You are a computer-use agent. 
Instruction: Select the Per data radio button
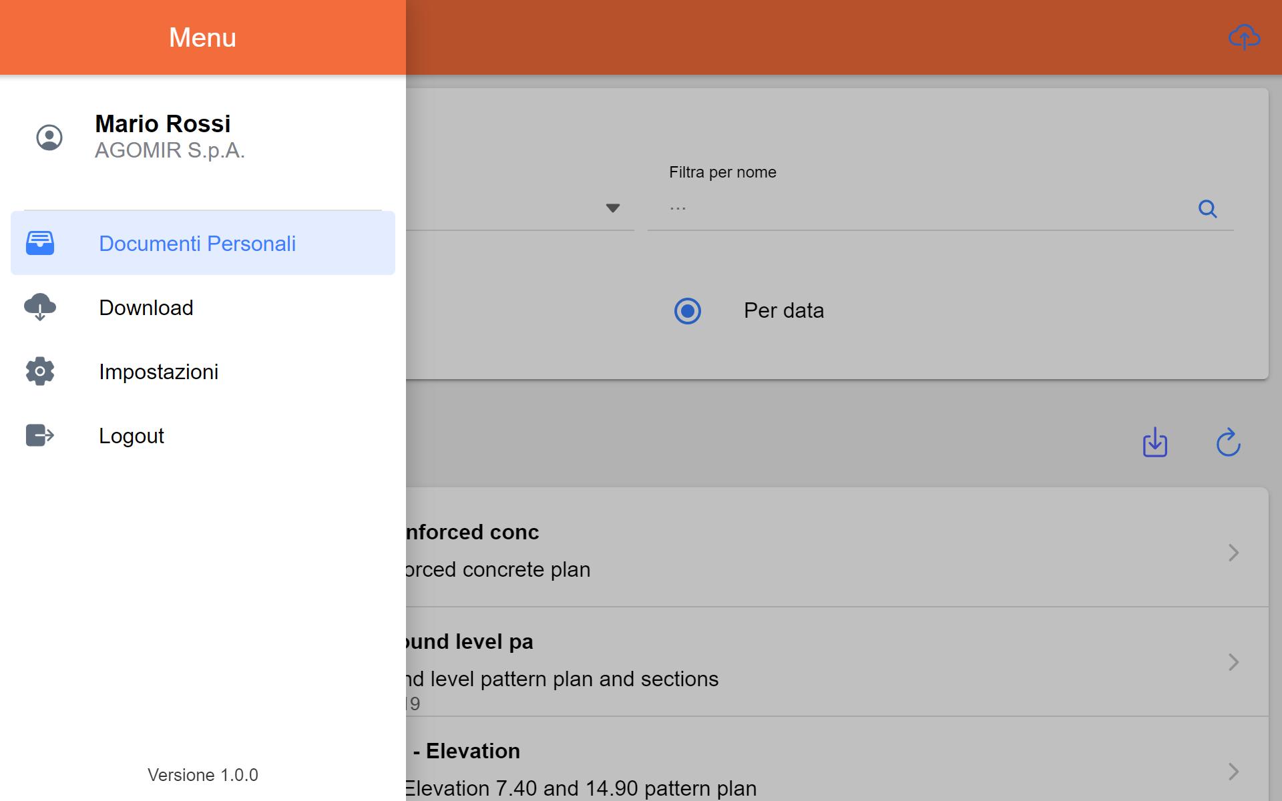(x=688, y=311)
